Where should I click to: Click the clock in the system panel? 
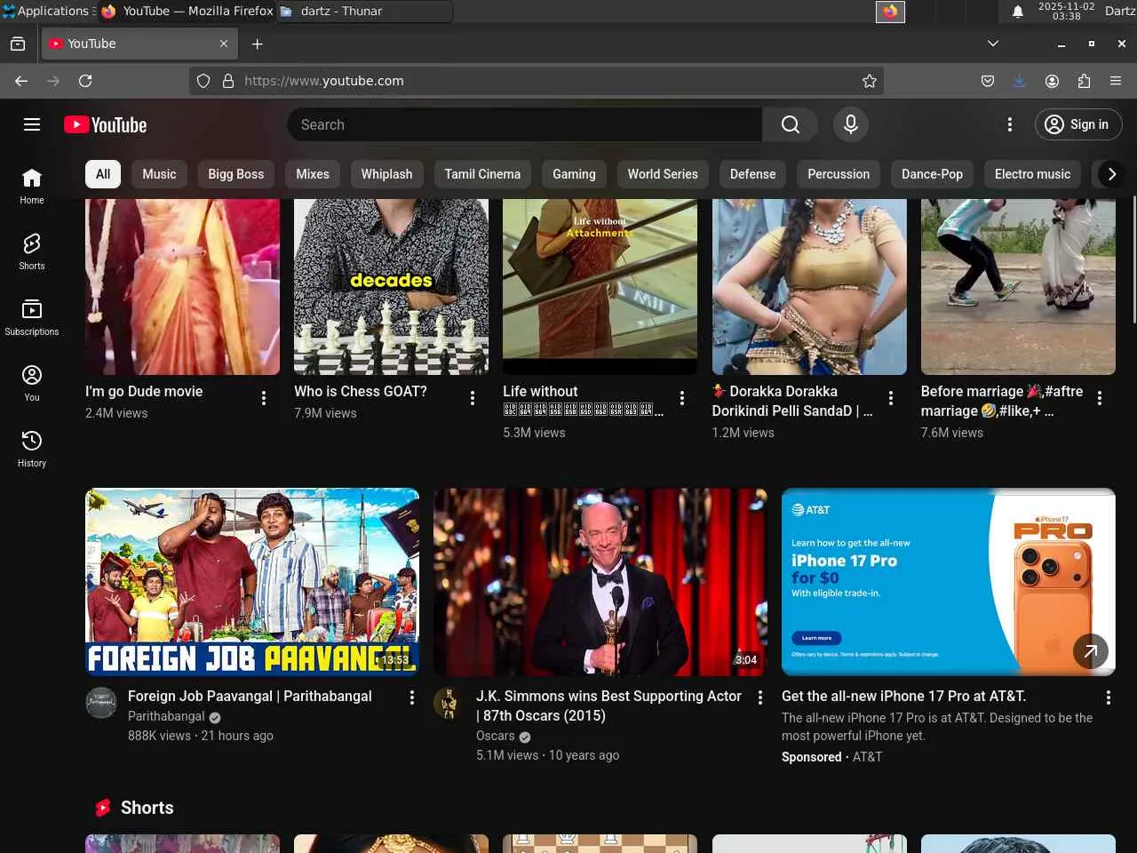coord(1066,11)
